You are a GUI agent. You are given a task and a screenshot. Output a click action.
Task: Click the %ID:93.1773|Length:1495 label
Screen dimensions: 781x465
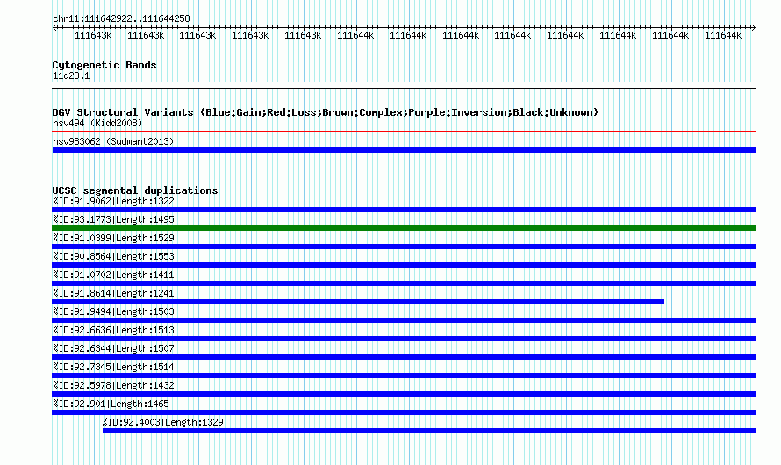pos(113,219)
